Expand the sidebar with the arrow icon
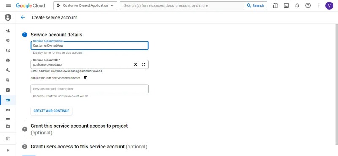Viewport: 338px width, 156px height. click(8, 151)
